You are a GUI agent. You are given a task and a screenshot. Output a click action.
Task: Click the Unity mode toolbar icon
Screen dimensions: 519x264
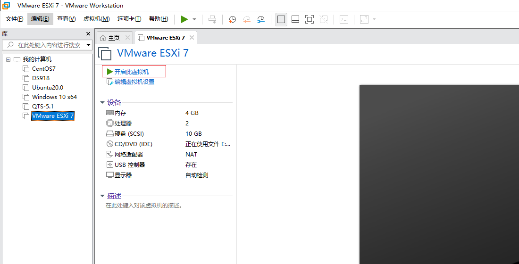(324, 19)
